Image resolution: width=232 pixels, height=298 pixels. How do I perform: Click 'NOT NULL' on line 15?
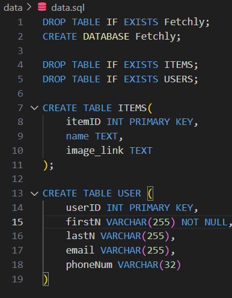click(204, 222)
